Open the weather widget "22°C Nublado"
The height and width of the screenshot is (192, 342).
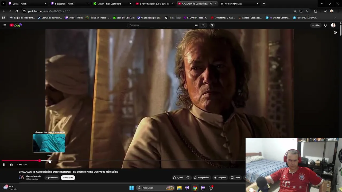click(x=10, y=188)
